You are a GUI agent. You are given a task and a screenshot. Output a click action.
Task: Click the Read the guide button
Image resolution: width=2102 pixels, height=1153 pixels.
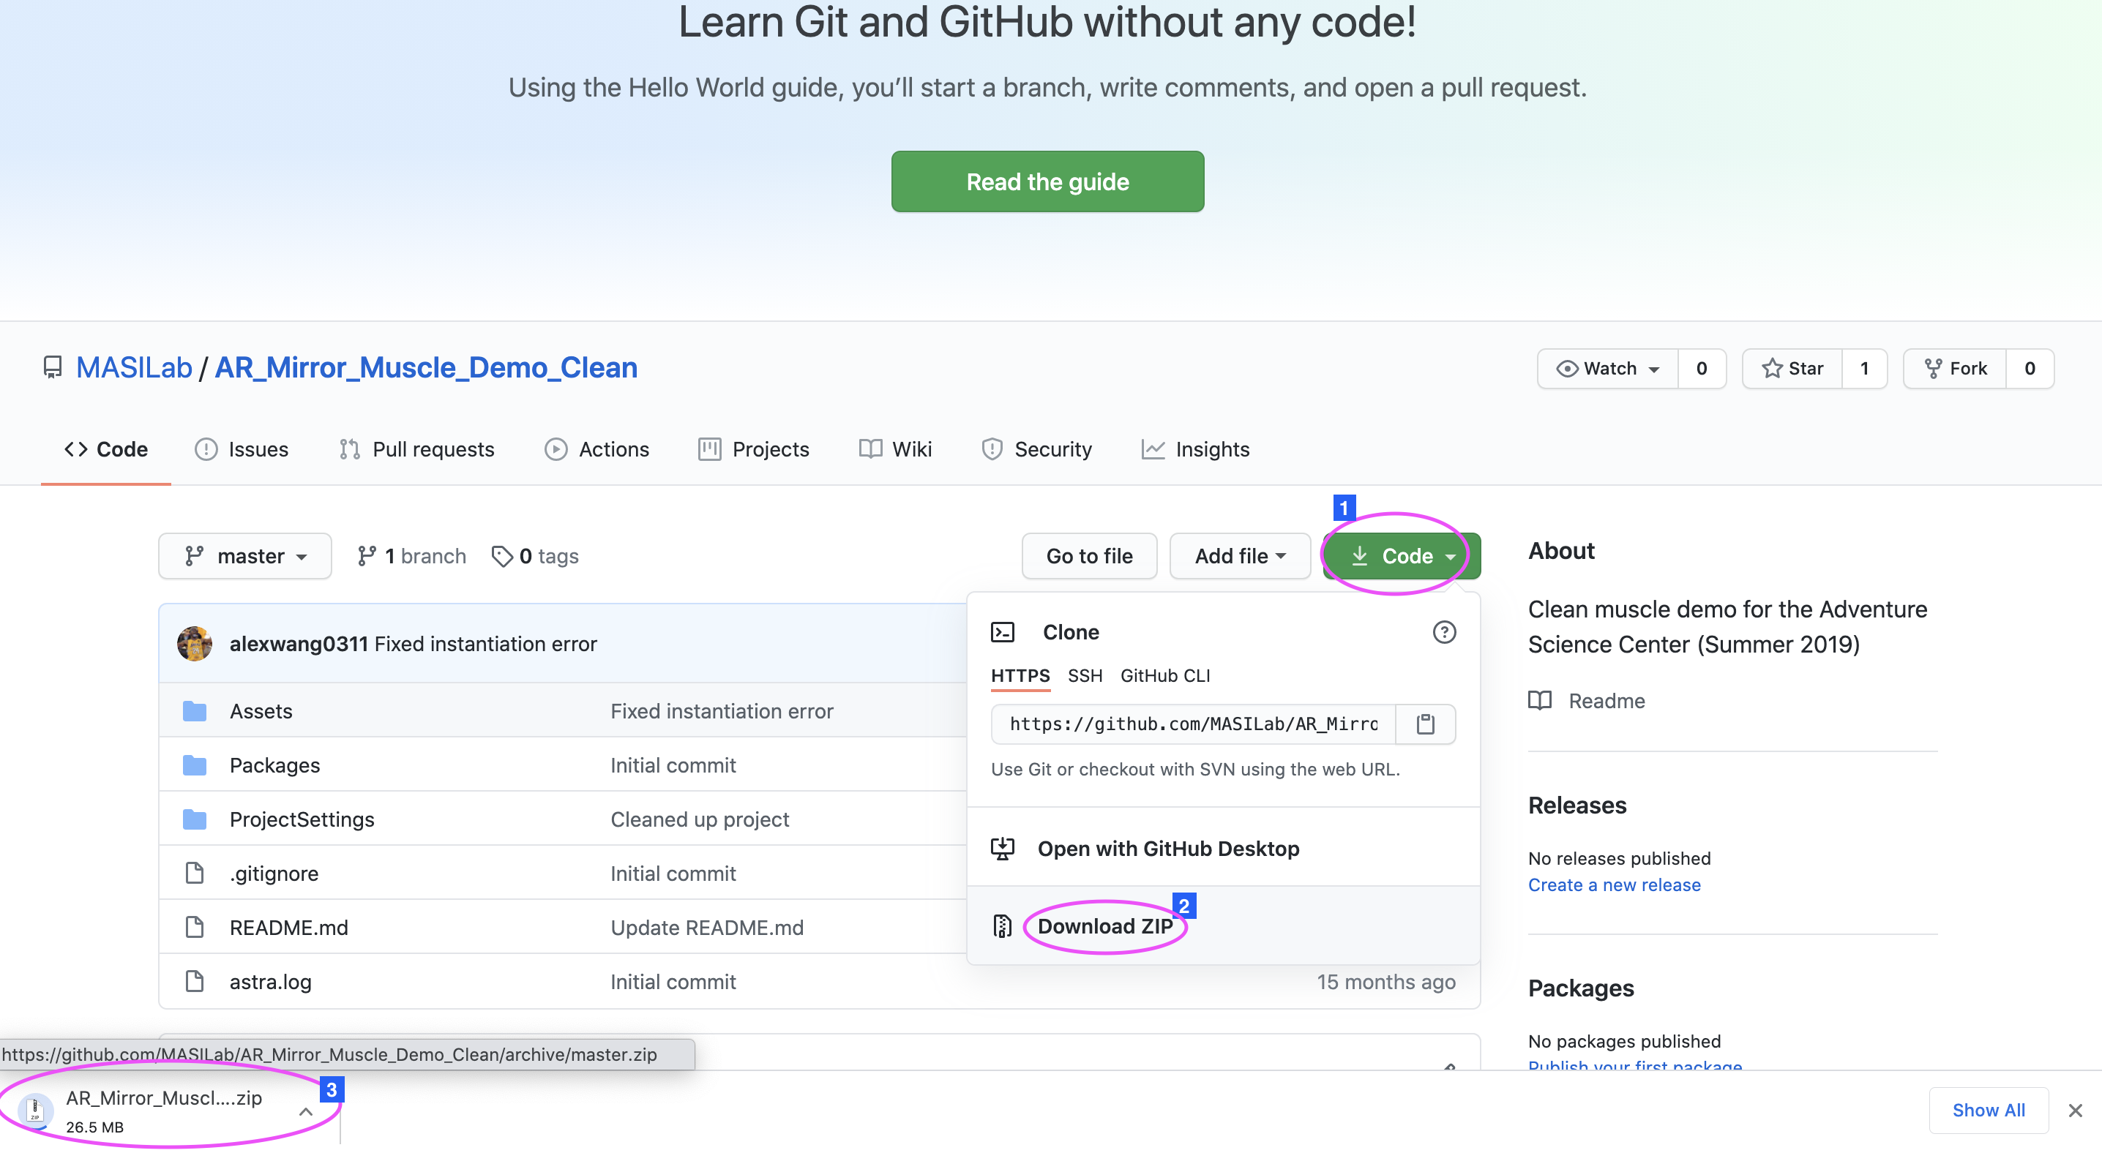pyautogui.click(x=1047, y=181)
